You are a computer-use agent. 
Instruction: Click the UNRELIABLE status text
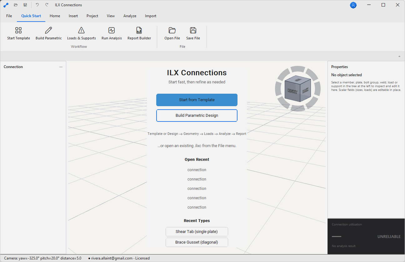389,237
